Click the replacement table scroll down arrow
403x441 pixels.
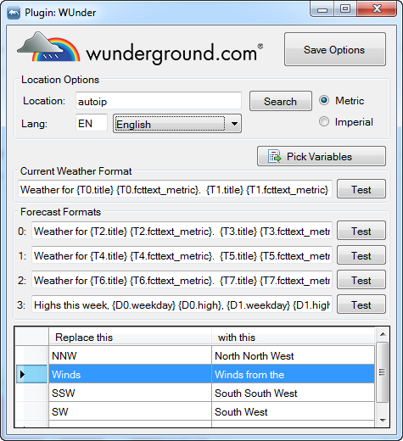coord(383,421)
